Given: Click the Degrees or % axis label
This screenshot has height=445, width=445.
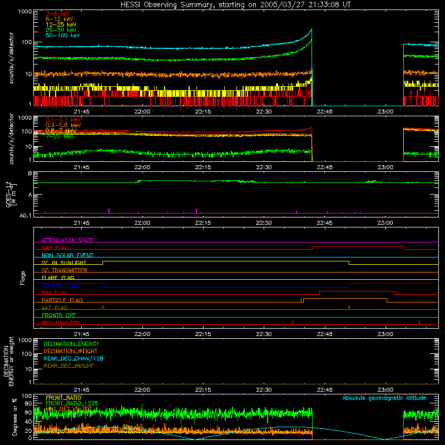Looking at the screenshot, I should pyautogui.click(x=14, y=417).
